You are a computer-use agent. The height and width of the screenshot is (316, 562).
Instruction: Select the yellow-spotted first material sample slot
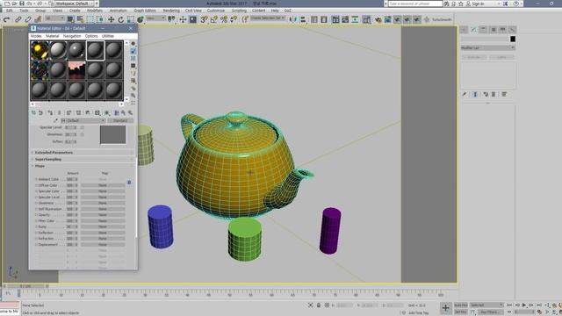pyautogui.click(x=40, y=50)
